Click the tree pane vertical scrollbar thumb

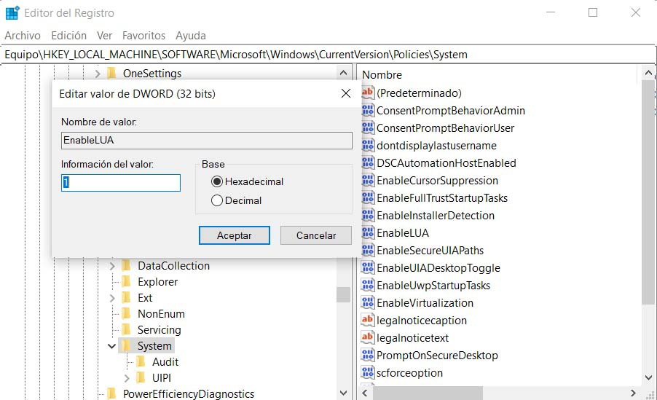click(343, 294)
